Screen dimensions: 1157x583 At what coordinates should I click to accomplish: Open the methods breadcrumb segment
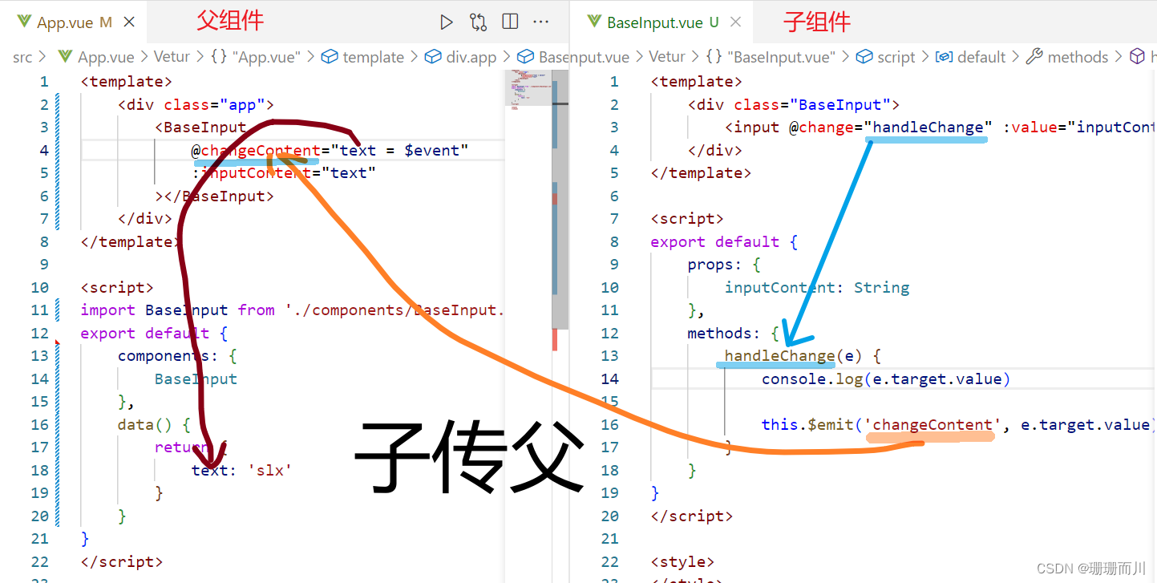(1078, 57)
